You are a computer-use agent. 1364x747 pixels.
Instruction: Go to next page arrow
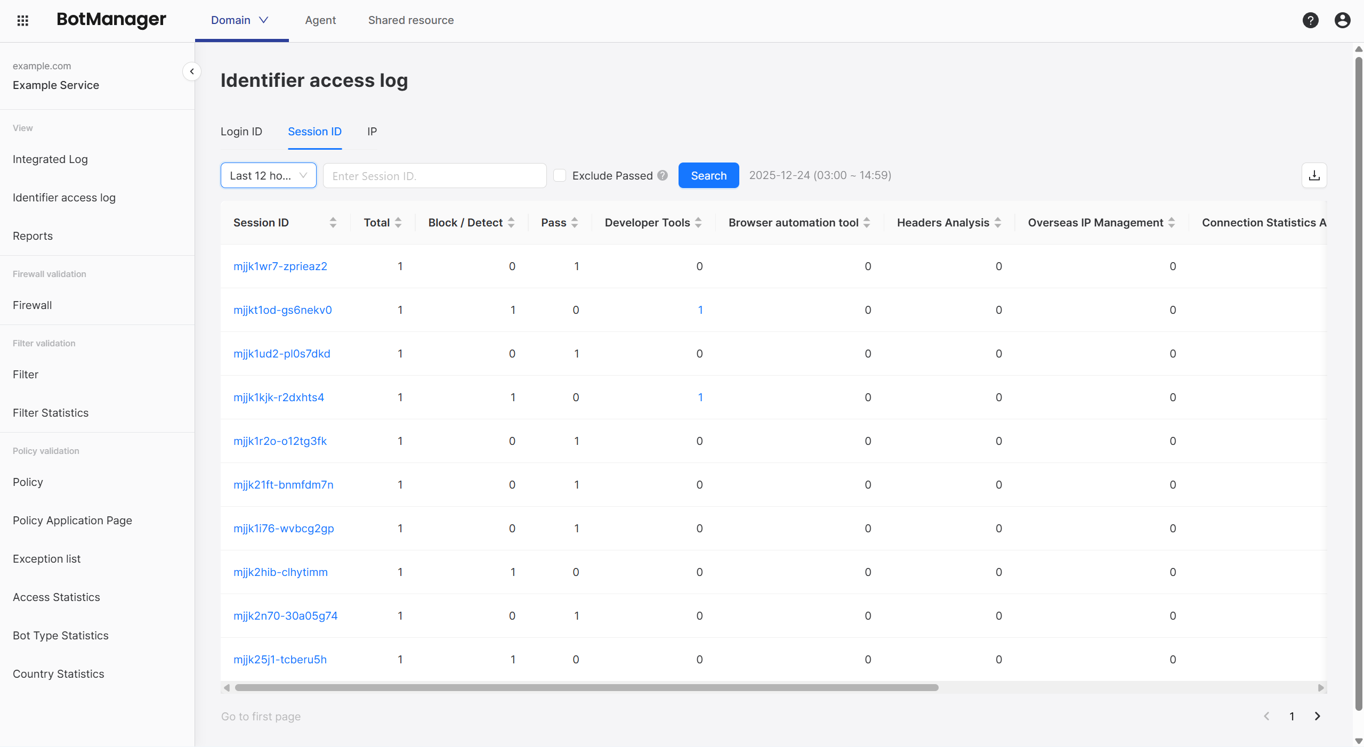pyautogui.click(x=1317, y=716)
